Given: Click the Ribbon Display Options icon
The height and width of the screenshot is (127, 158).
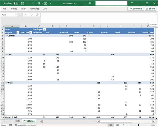Looking at the screenshot, I should click(x=132, y=3).
